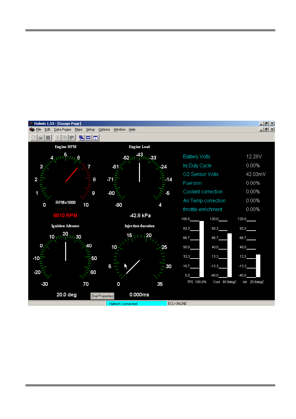296x419 pixels.
Task: Click the "Battery Volts" label
Action: [197, 157]
